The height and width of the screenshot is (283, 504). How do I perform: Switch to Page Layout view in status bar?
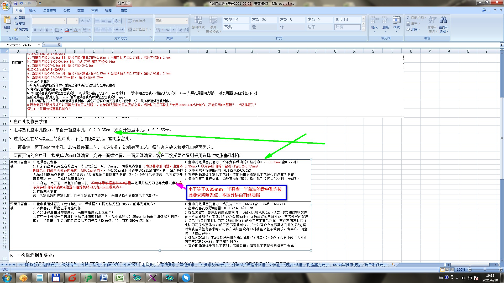coord(447,270)
